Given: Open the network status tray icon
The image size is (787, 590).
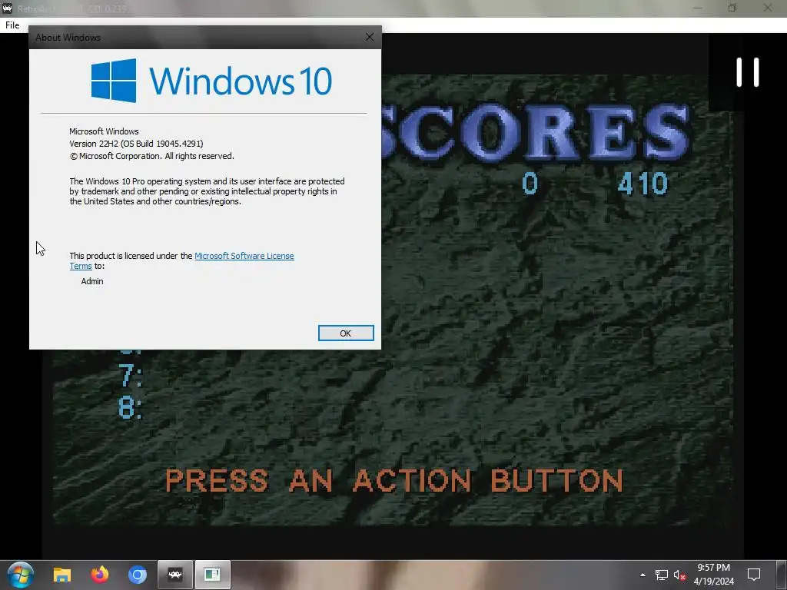Looking at the screenshot, I should (x=662, y=575).
